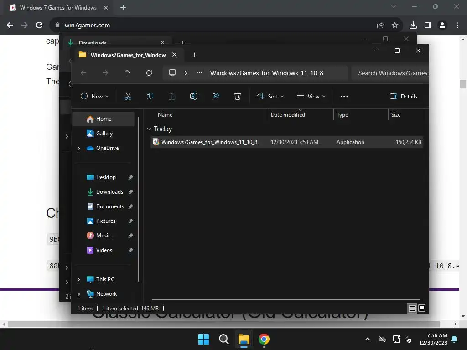Click the Paste clipboard icon in toolbar

click(x=172, y=97)
